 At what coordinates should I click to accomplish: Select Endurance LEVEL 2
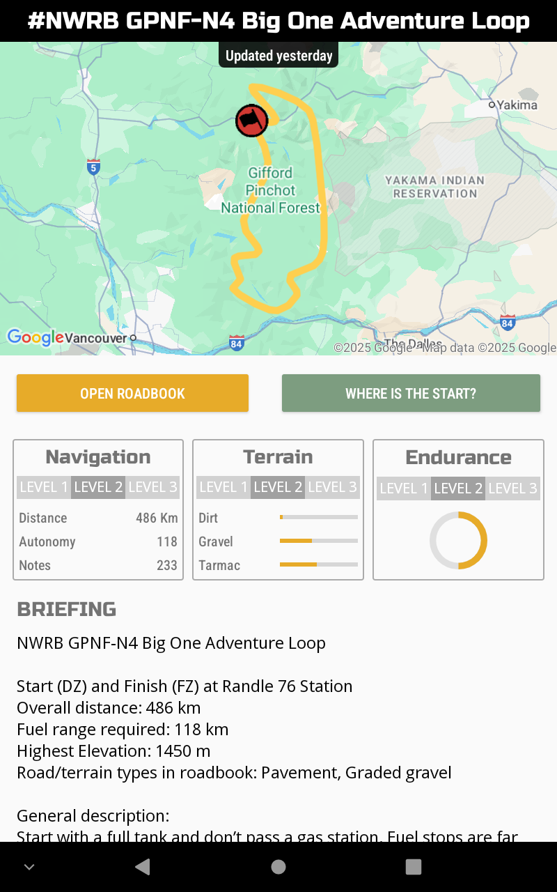(458, 489)
